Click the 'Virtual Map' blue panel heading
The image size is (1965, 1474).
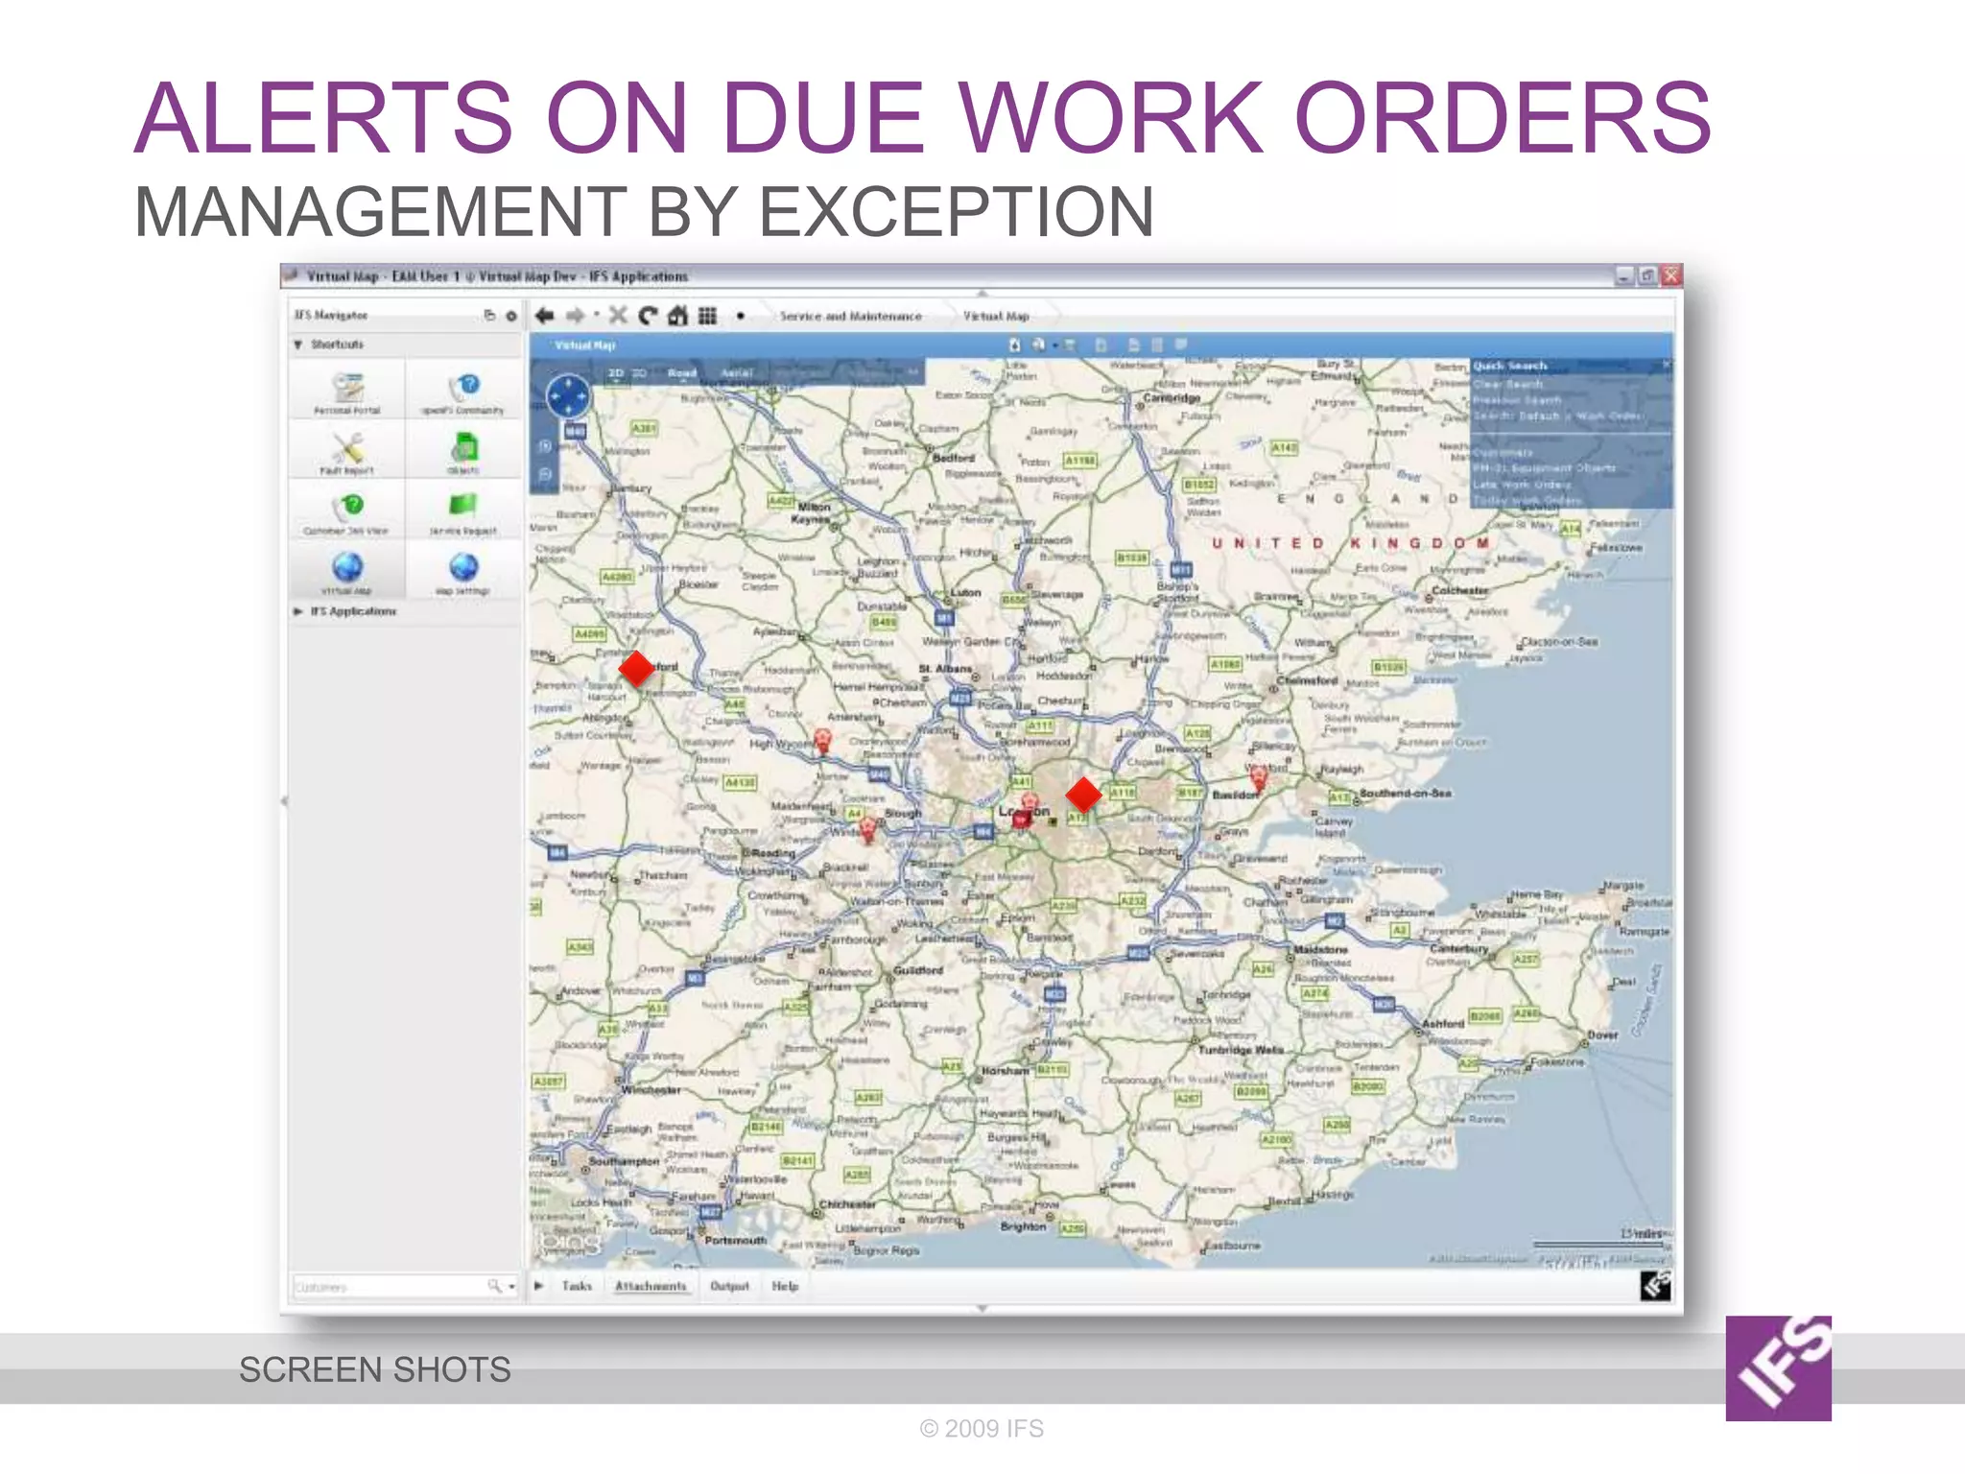coord(584,345)
